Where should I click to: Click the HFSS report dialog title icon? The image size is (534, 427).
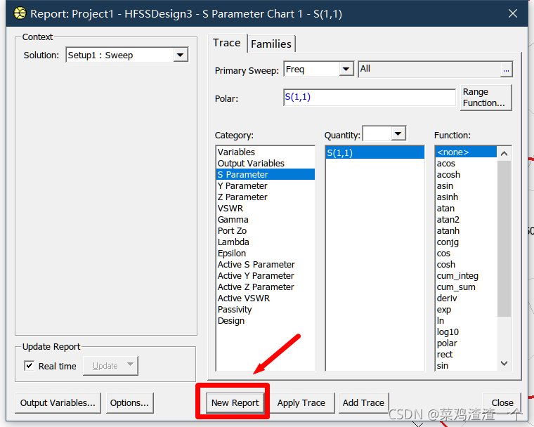20,13
